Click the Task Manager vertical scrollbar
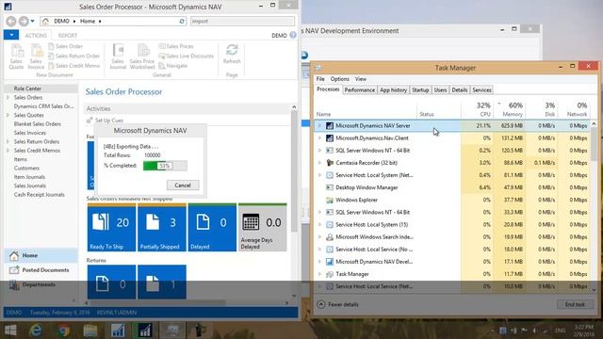Viewport: 603px width, 339px height. 594,205
